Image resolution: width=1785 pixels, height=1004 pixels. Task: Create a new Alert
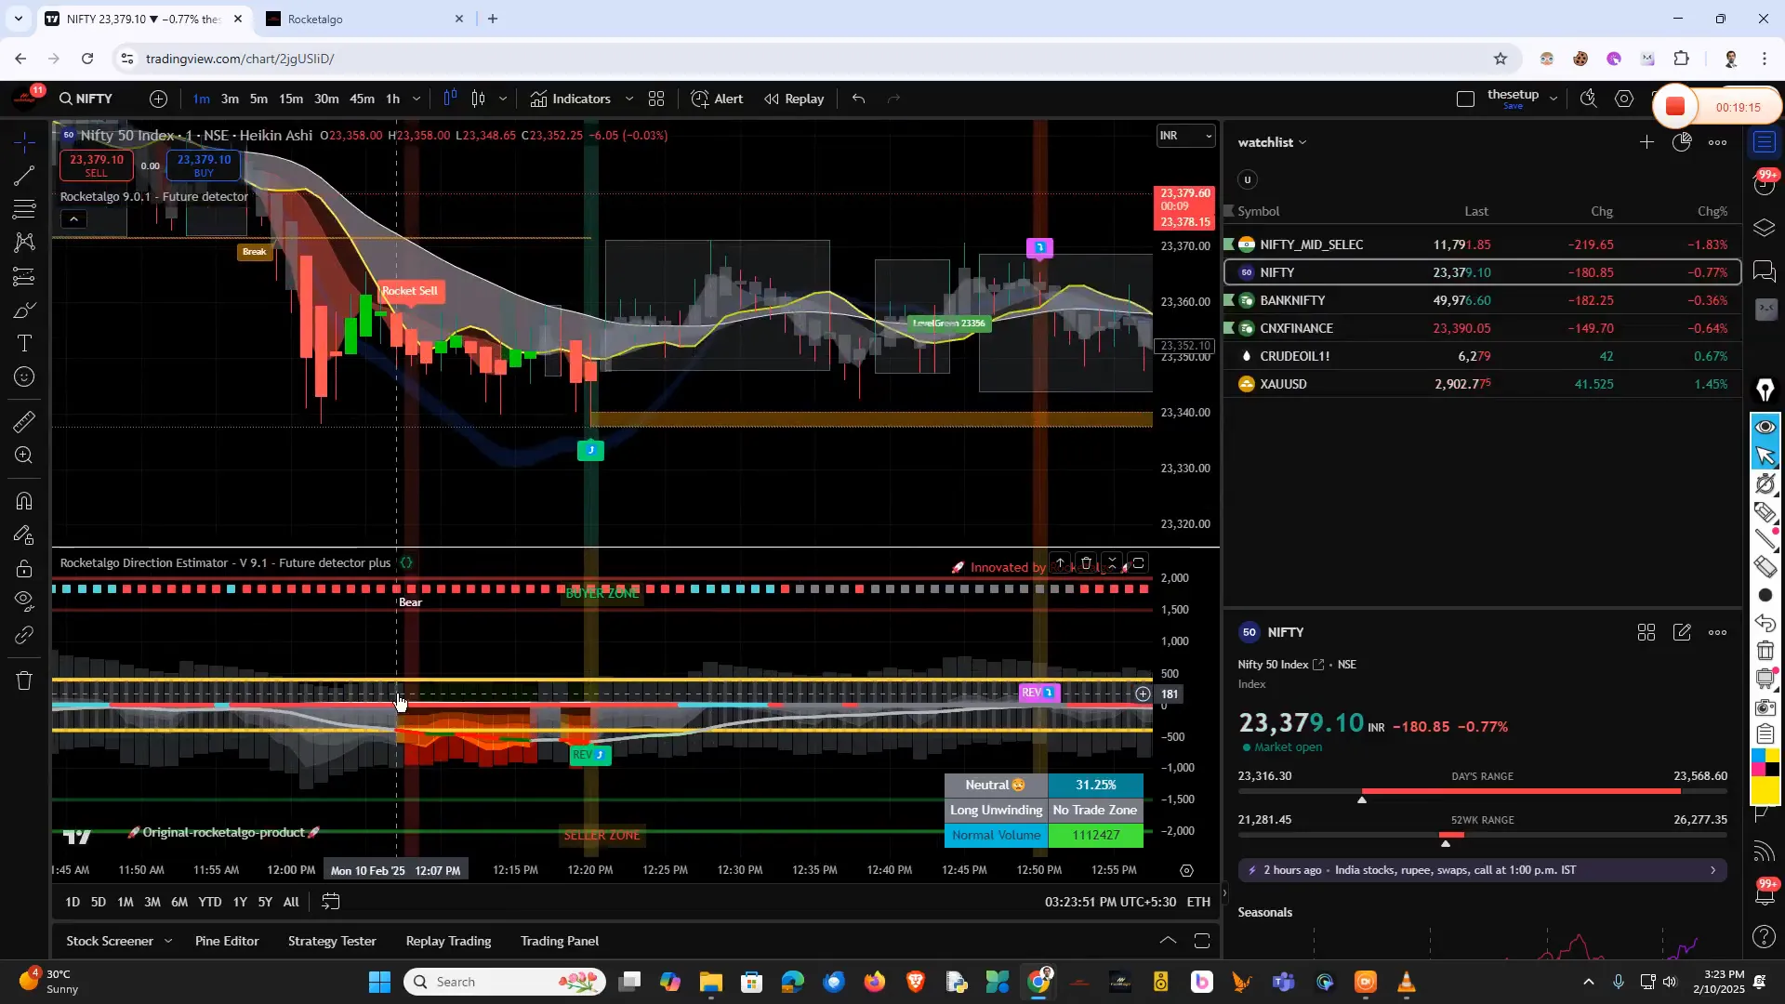pos(717,99)
